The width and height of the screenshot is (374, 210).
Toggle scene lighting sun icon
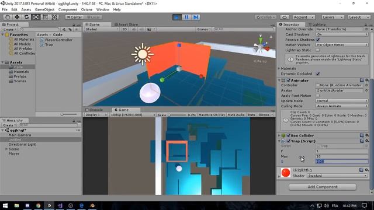pos(134,29)
